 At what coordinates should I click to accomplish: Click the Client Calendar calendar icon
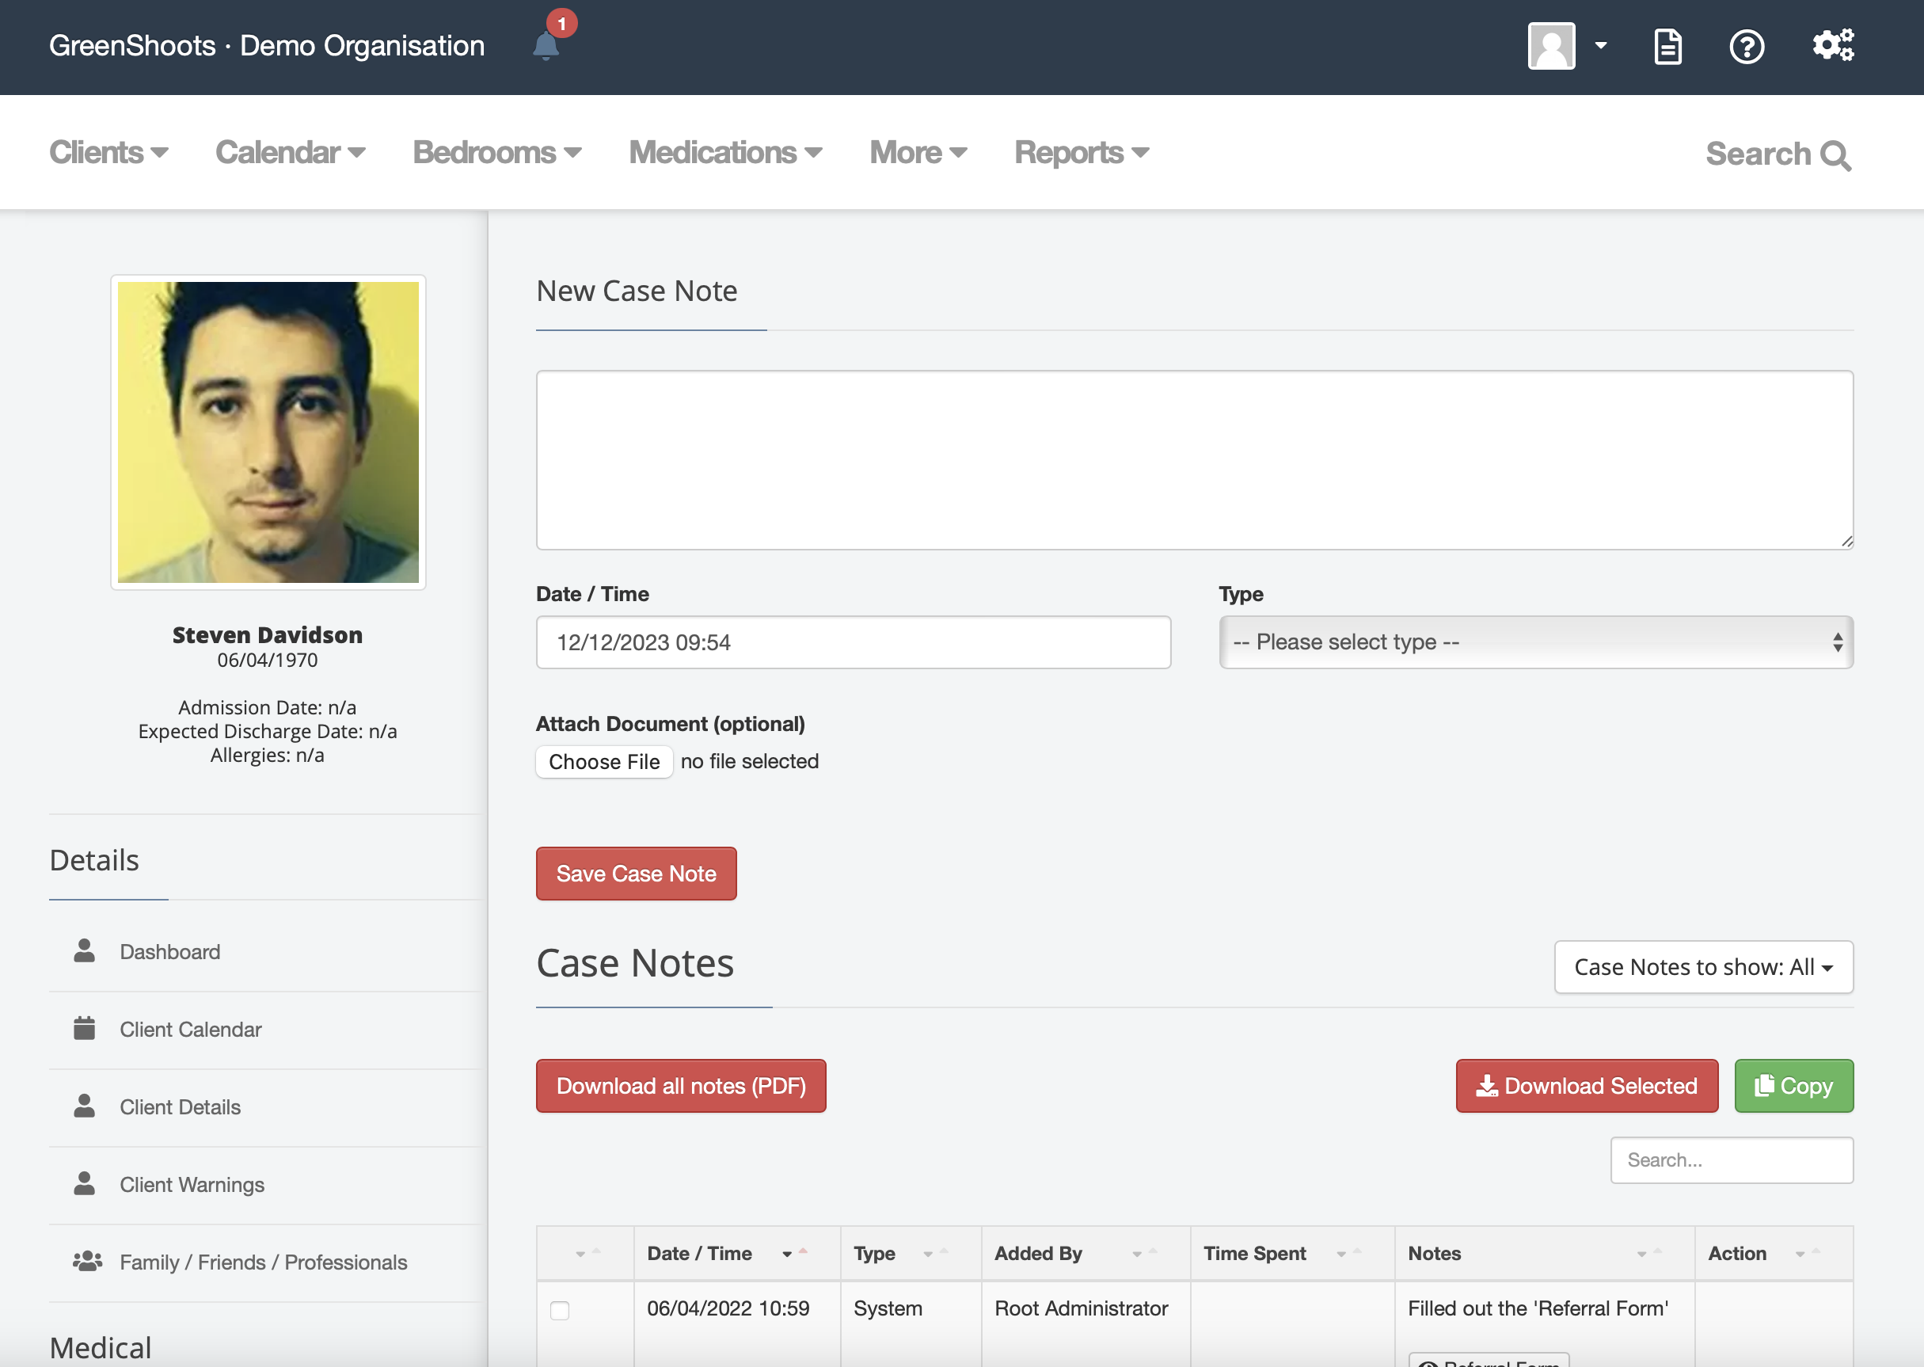point(84,1026)
